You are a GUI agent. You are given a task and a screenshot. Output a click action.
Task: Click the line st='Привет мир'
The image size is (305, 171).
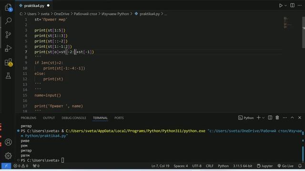pos(51,19)
